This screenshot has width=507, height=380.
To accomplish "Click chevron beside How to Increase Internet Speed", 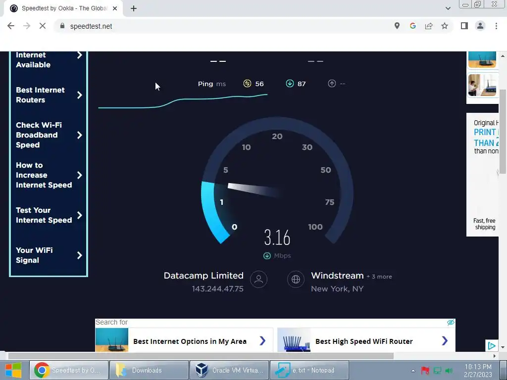I will point(80,175).
